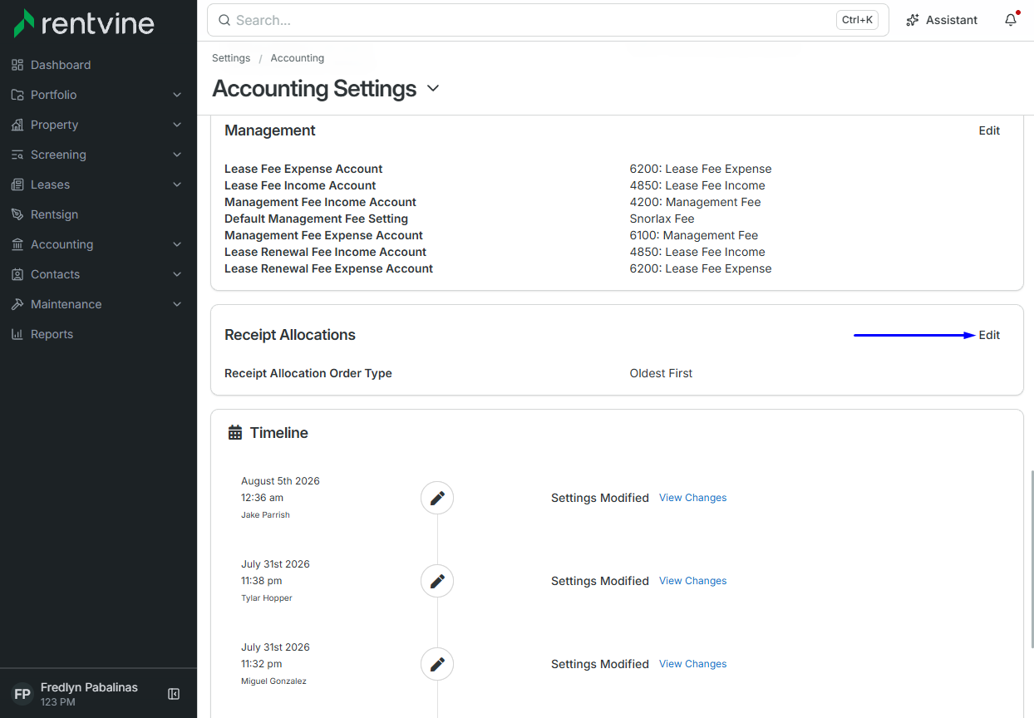This screenshot has height=718, width=1034.
Task: Edit the Receipt Allocations section
Action: click(x=989, y=335)
